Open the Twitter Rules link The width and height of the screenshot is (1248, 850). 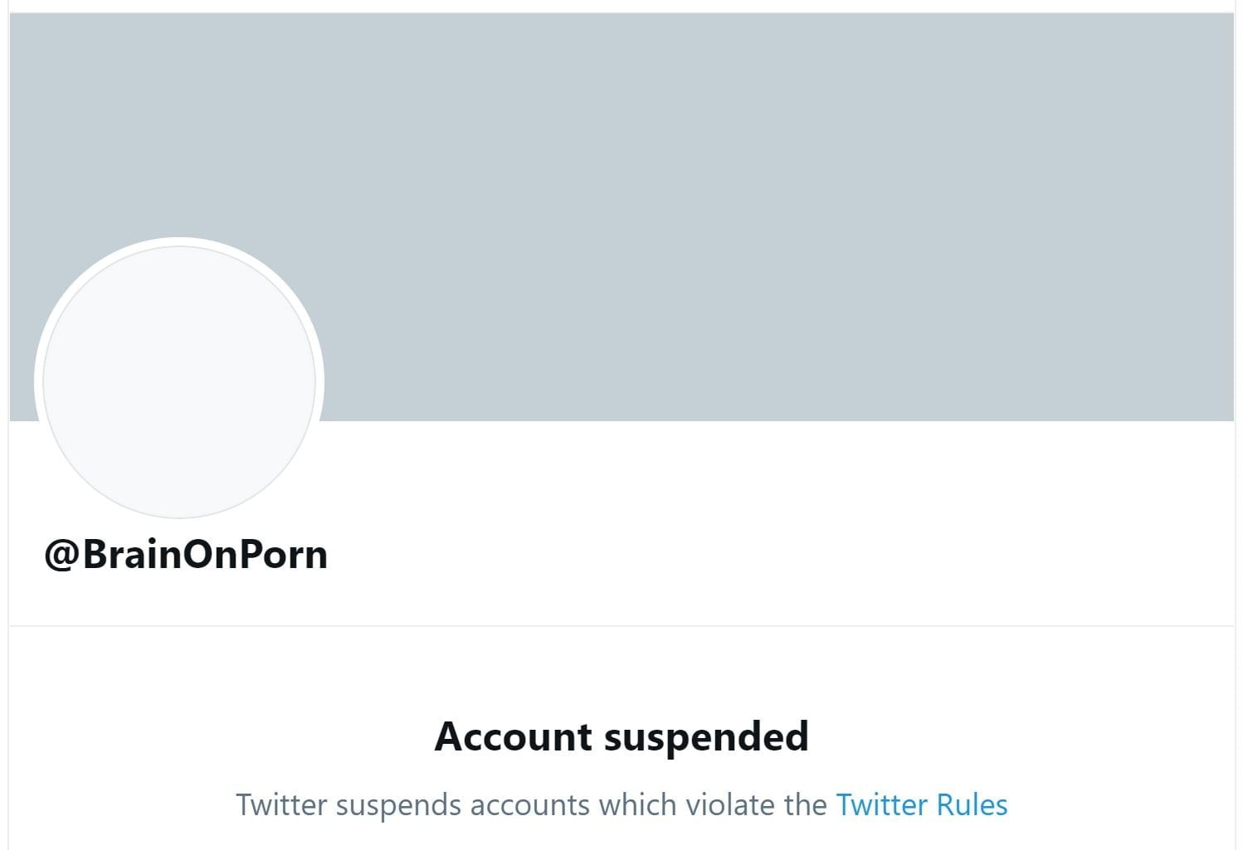click(x=921, y=805)
